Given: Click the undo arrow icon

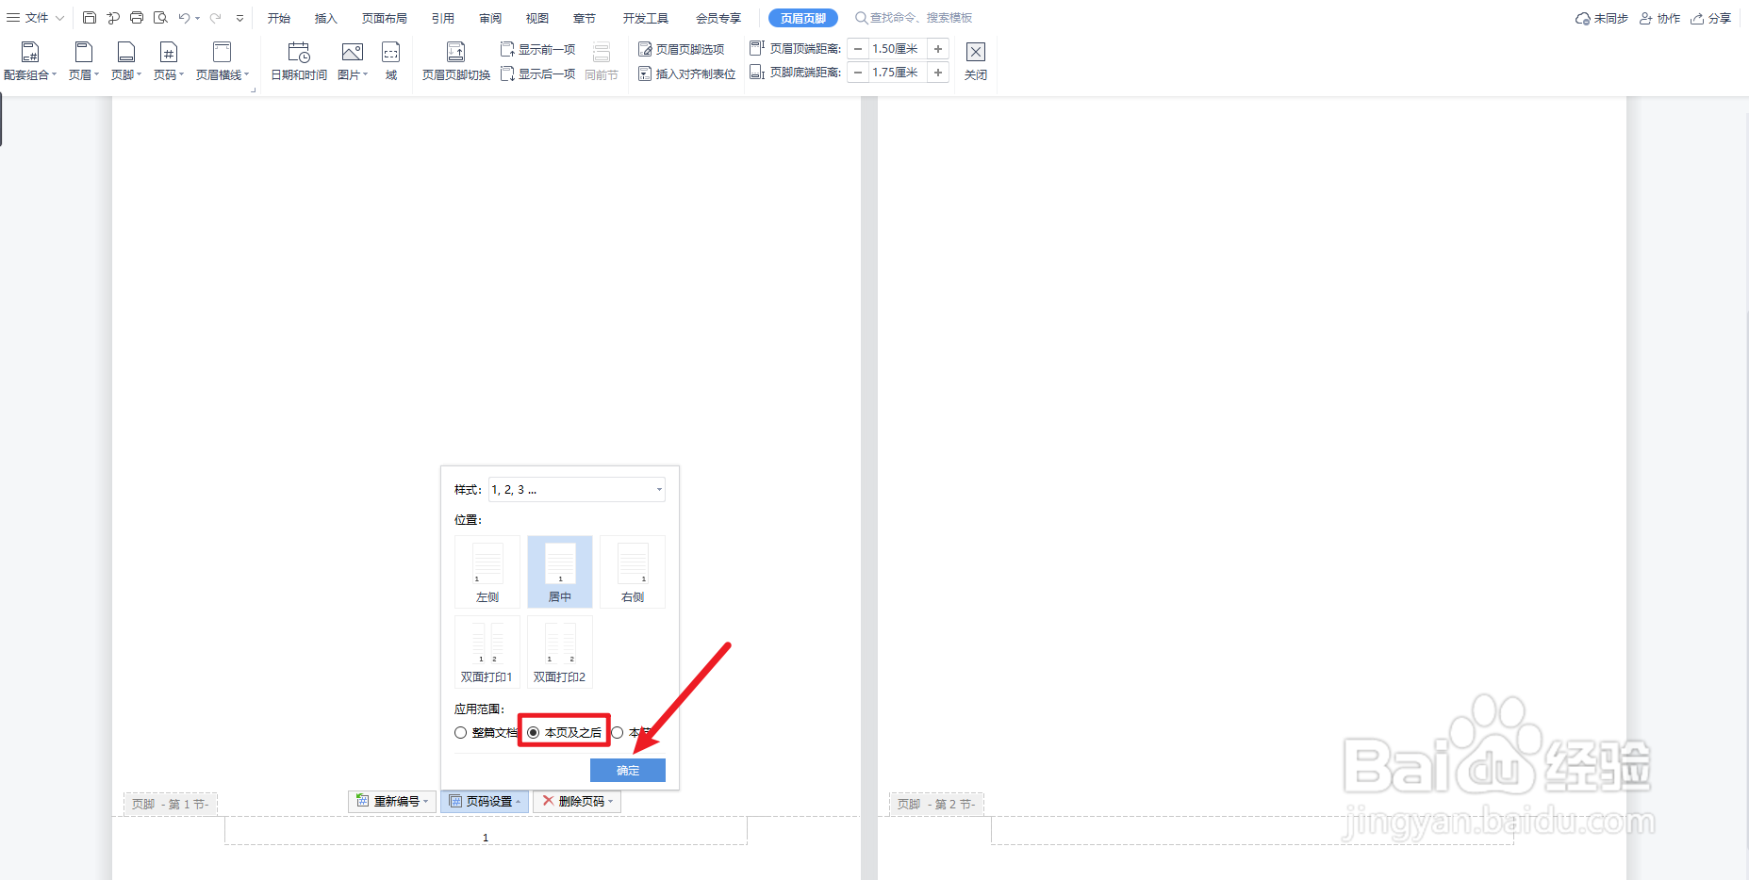Looking at the screenshot, I should [x=184, y=18].
